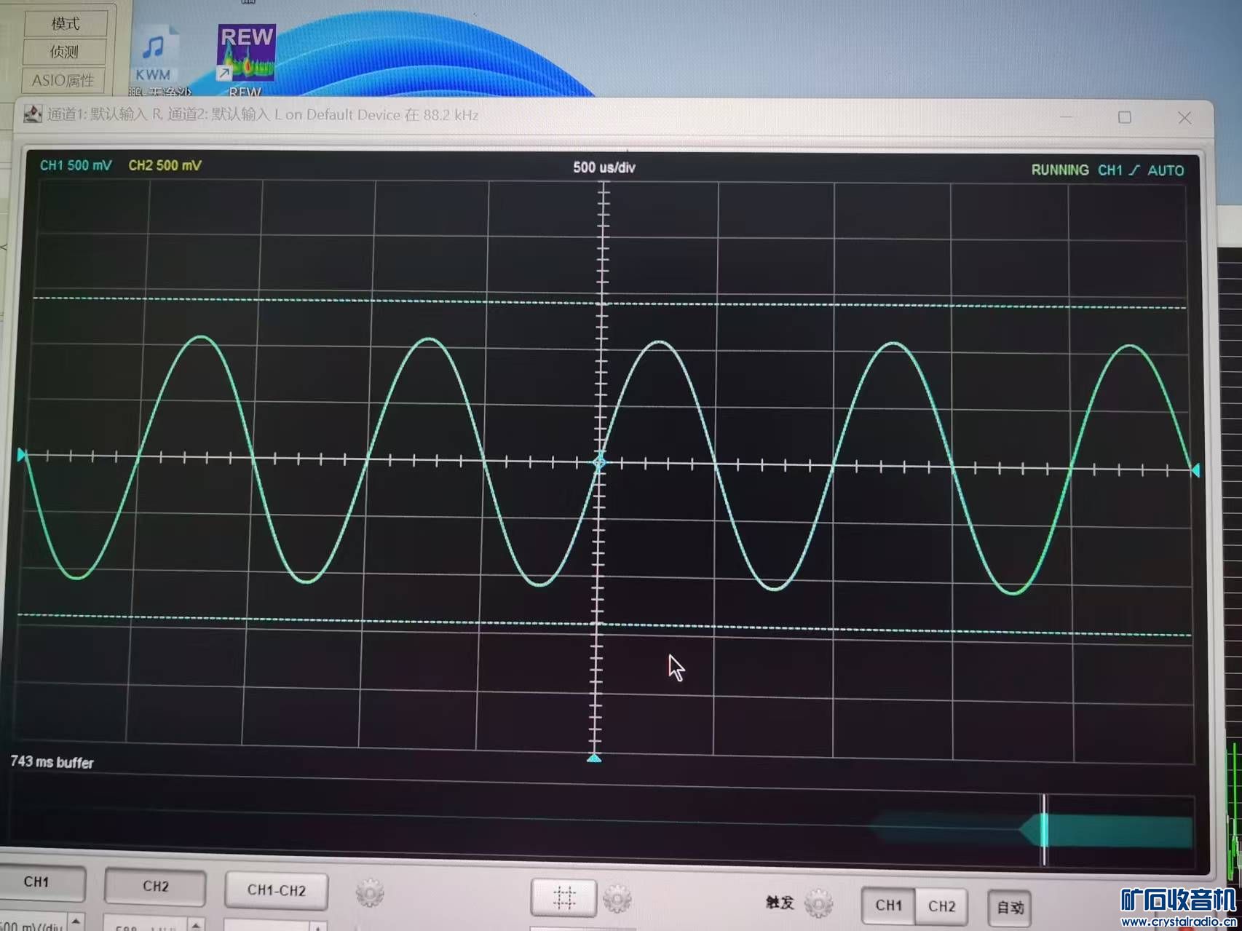The height and width of the screenshot is (931, 1242).
Task: Click the CH2 500 mV scale readout
Action: point(165,165)
